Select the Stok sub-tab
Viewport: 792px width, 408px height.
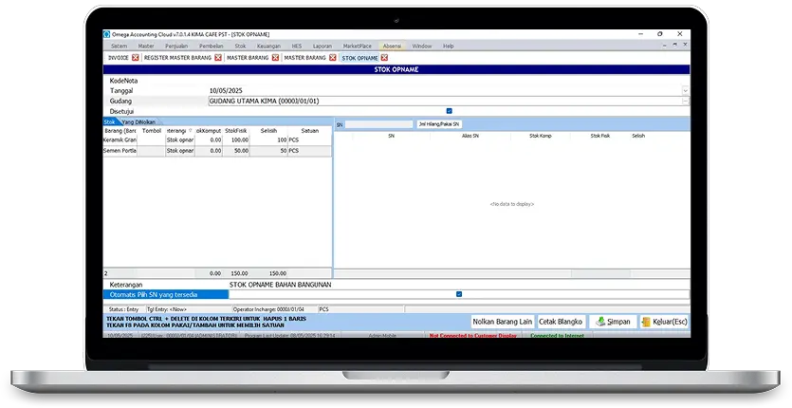109,121
